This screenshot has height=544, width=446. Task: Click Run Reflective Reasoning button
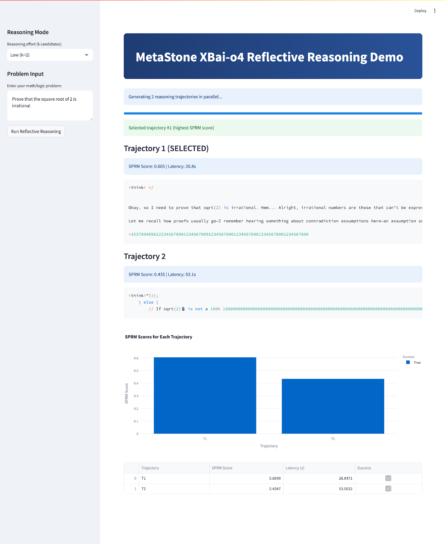(36, 132)
